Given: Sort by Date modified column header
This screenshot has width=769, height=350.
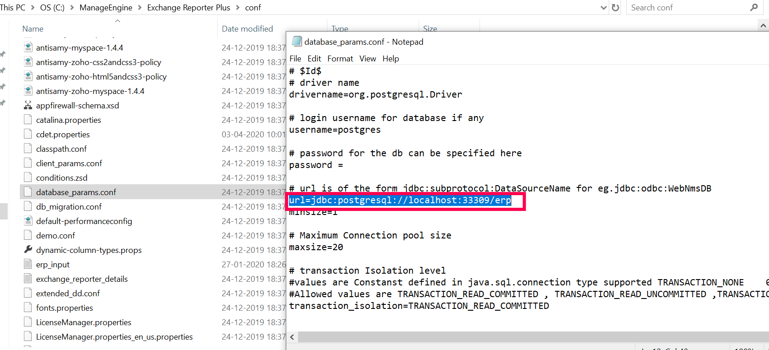Looking at the screenshot, I should 247,29.
